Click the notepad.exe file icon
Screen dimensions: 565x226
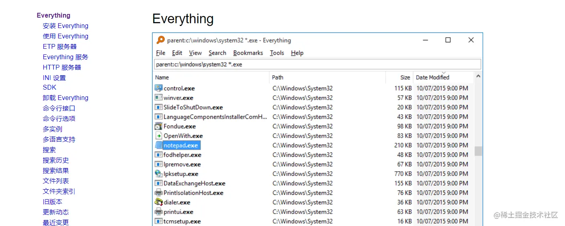159,145
